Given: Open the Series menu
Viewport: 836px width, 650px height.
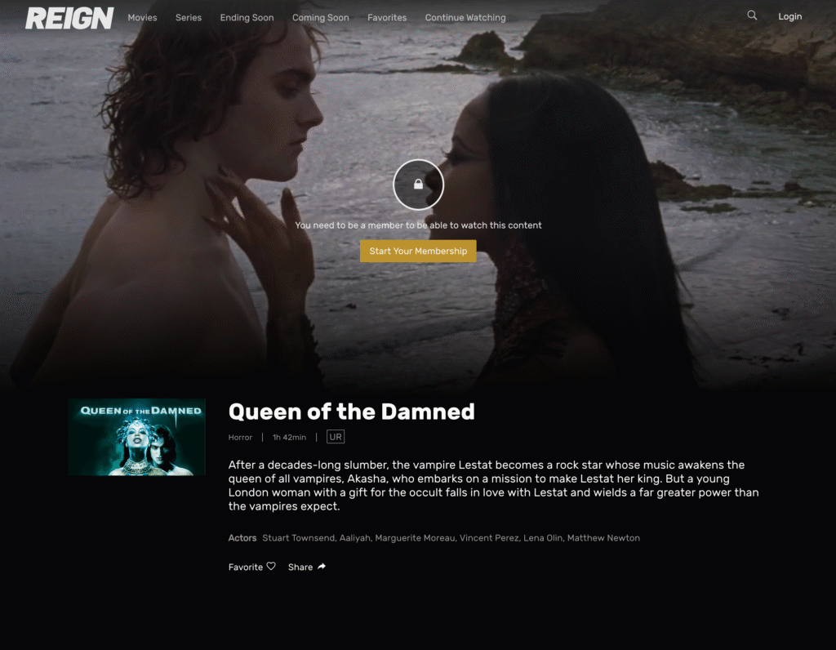Looking at the screenshot, I should pyautogui.click(x=189, y=18).
